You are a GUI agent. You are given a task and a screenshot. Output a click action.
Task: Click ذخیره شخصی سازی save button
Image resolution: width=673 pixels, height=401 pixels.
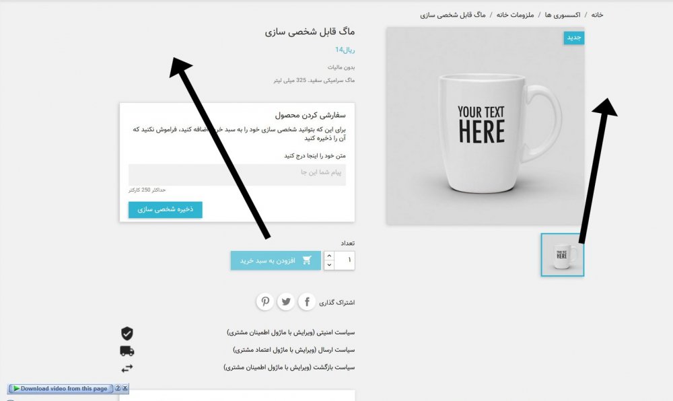point(166,210)
